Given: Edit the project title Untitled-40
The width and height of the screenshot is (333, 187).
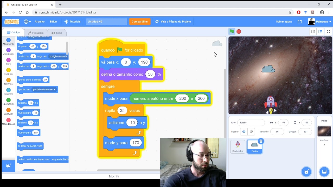Looking at the screenshot, I should click(106, 22).
